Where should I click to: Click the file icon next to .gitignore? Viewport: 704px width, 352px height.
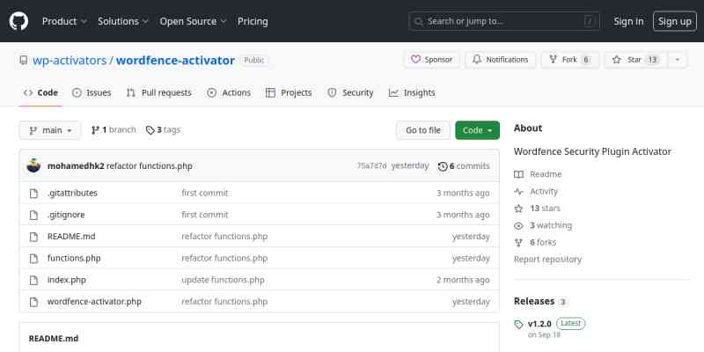pyautogui.click(x=33, y=215)
